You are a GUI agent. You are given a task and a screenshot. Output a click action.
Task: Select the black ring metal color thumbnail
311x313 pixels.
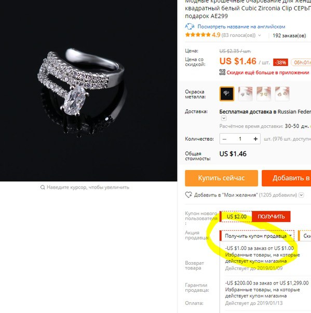click(x=227, y=94)
